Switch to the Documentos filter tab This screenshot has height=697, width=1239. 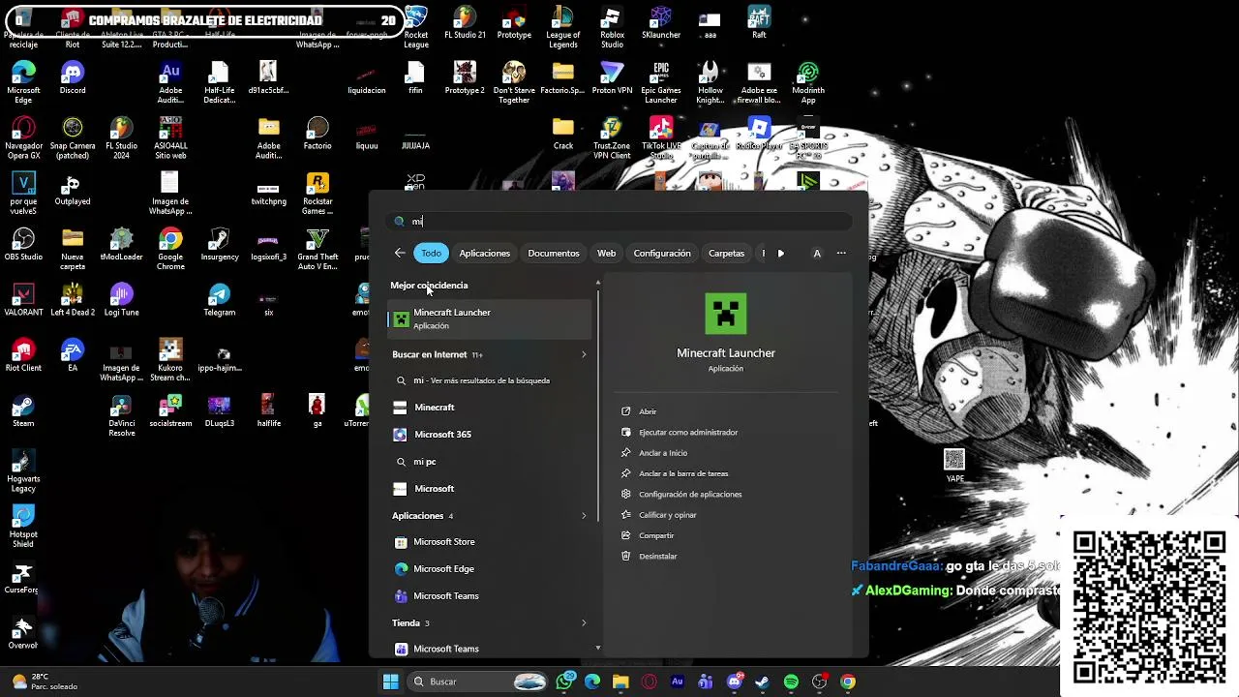pos(554,254)
